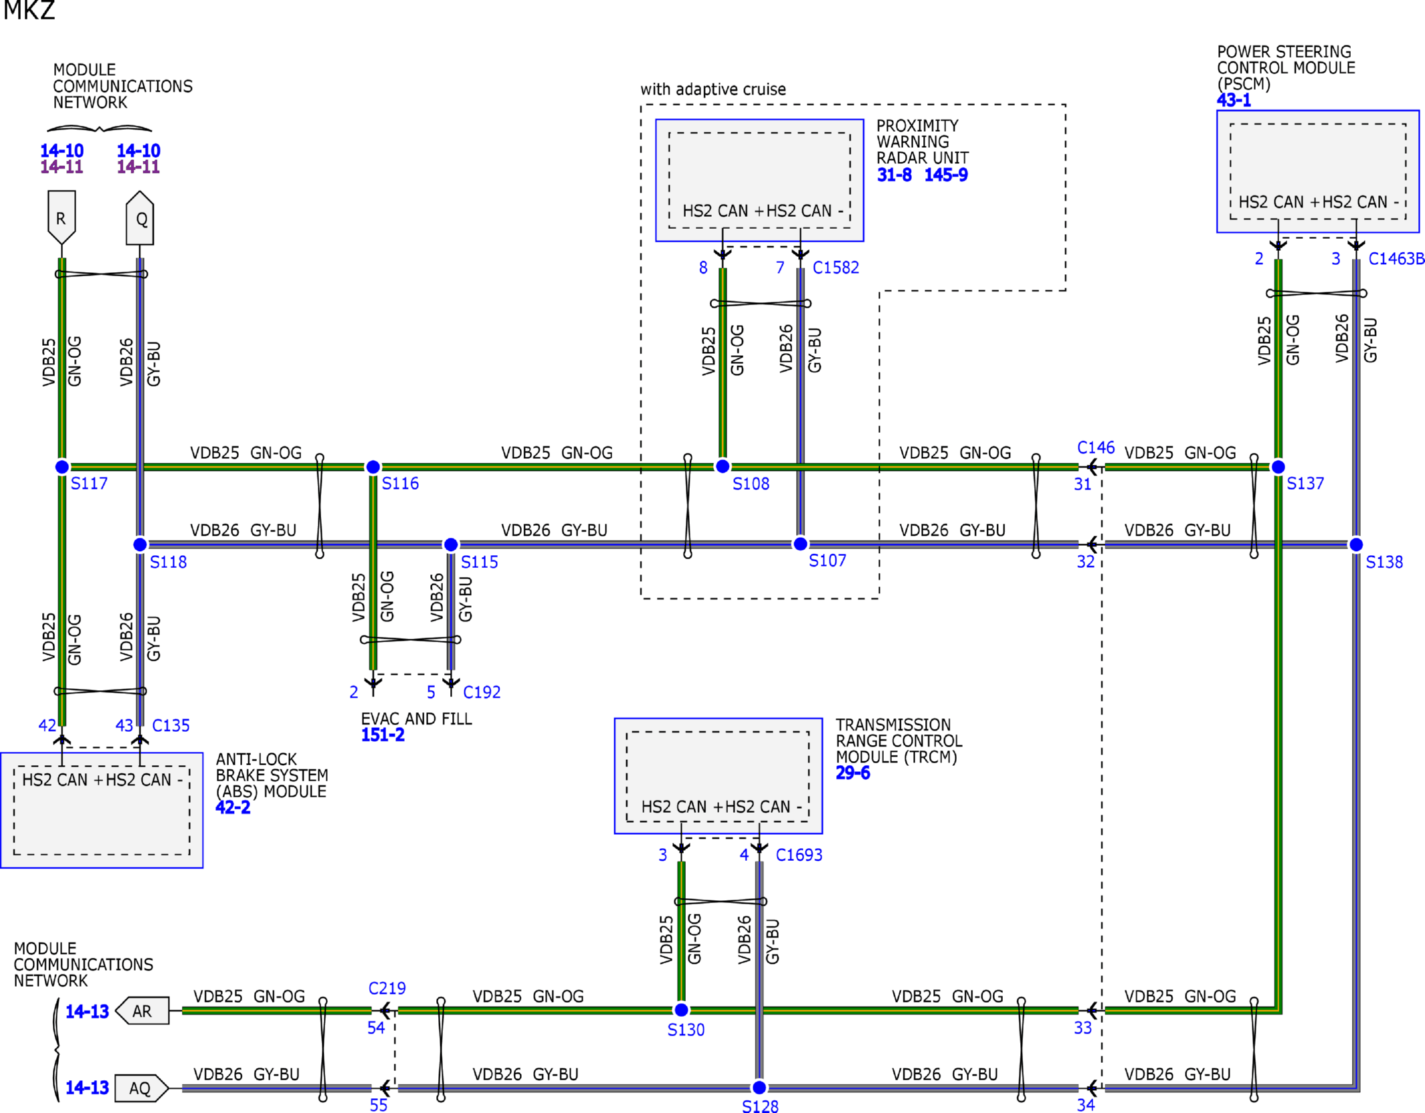Click the 'with adaptive cruise' note

(713, 90)
